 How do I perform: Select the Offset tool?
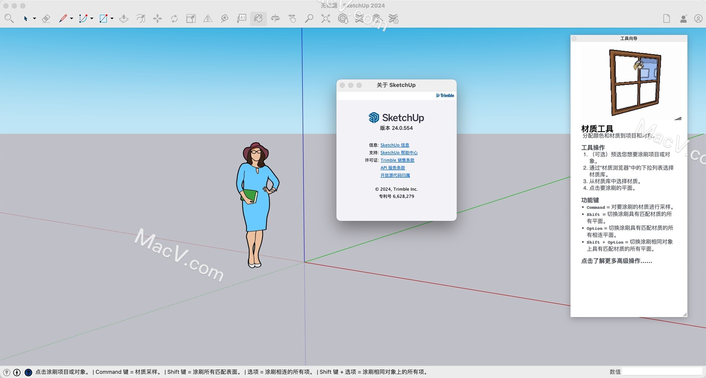coord(141,18)
